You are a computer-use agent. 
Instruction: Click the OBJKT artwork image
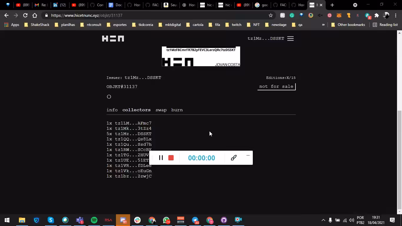coord(201,56)
